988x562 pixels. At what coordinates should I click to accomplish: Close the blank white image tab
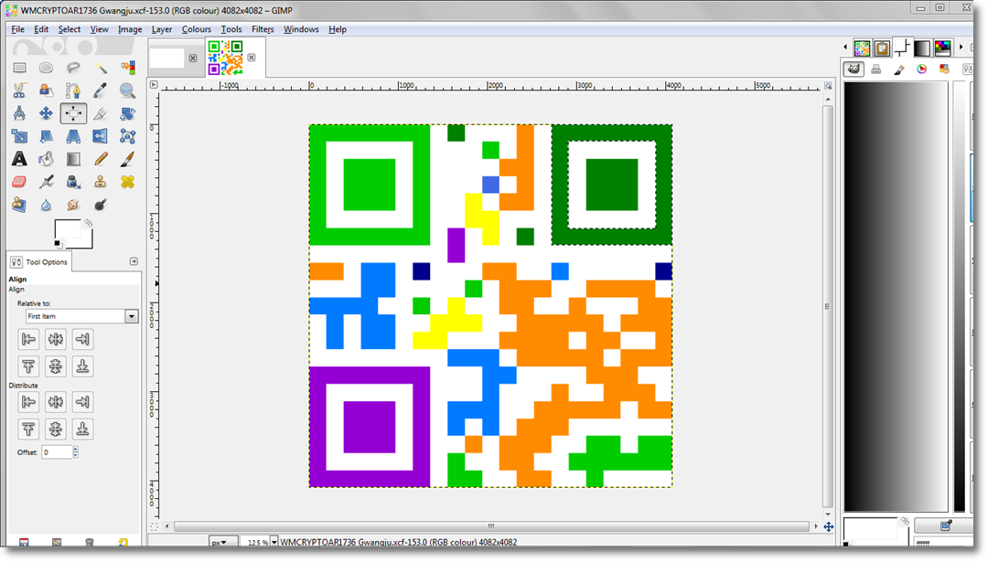(193, 58)
